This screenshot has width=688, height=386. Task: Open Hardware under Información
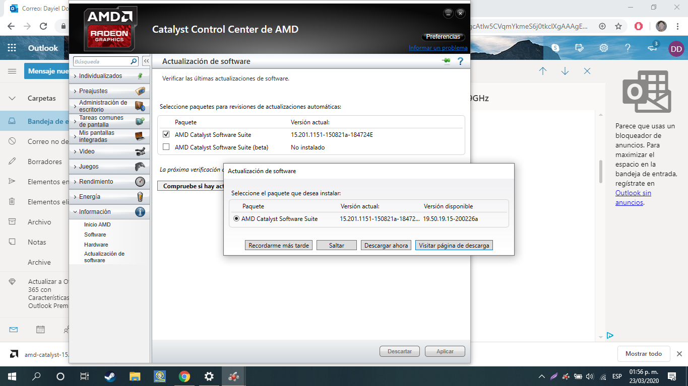click(x=96, y=245)
